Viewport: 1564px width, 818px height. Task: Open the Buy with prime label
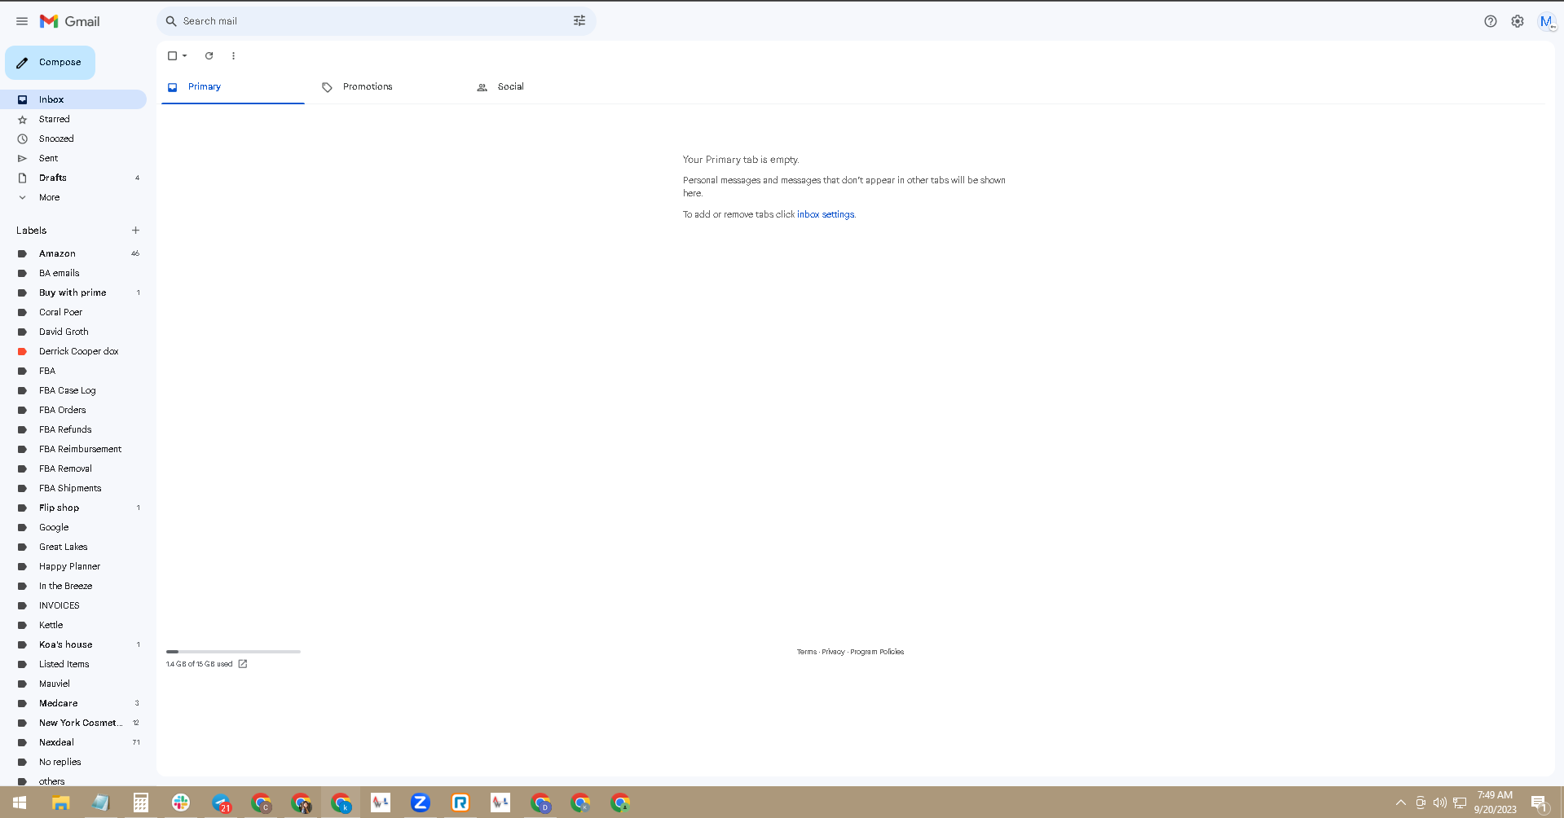(73, 292)
